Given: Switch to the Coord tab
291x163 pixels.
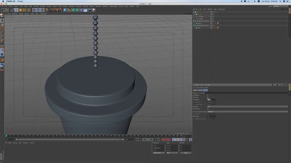Looking at the screenshot, I should [x=200, y=91].
